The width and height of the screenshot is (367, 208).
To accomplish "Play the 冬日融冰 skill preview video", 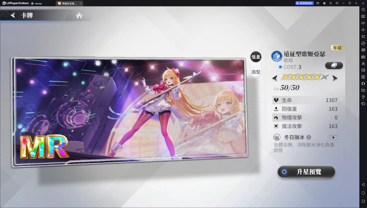I will [333, 137].
